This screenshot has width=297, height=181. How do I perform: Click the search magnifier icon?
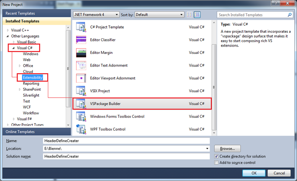click(x=290, y=15)
